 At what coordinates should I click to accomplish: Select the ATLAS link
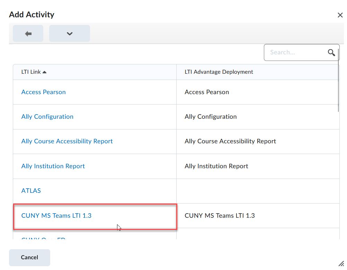coord(31,191)
